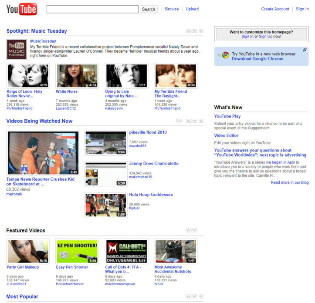Image resolution: width=315 pixels, height=303 pixels.
Task: Open Read more in our Blog link
Action: tap(289, 182)
